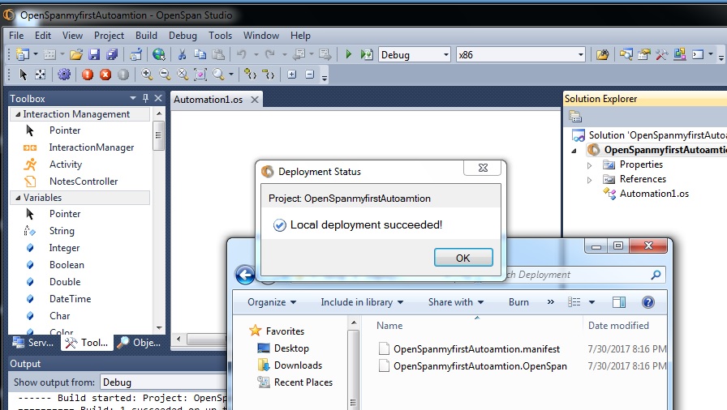
Task: Click the Explorer back arrow button
Action: click(x=245, y=275)
